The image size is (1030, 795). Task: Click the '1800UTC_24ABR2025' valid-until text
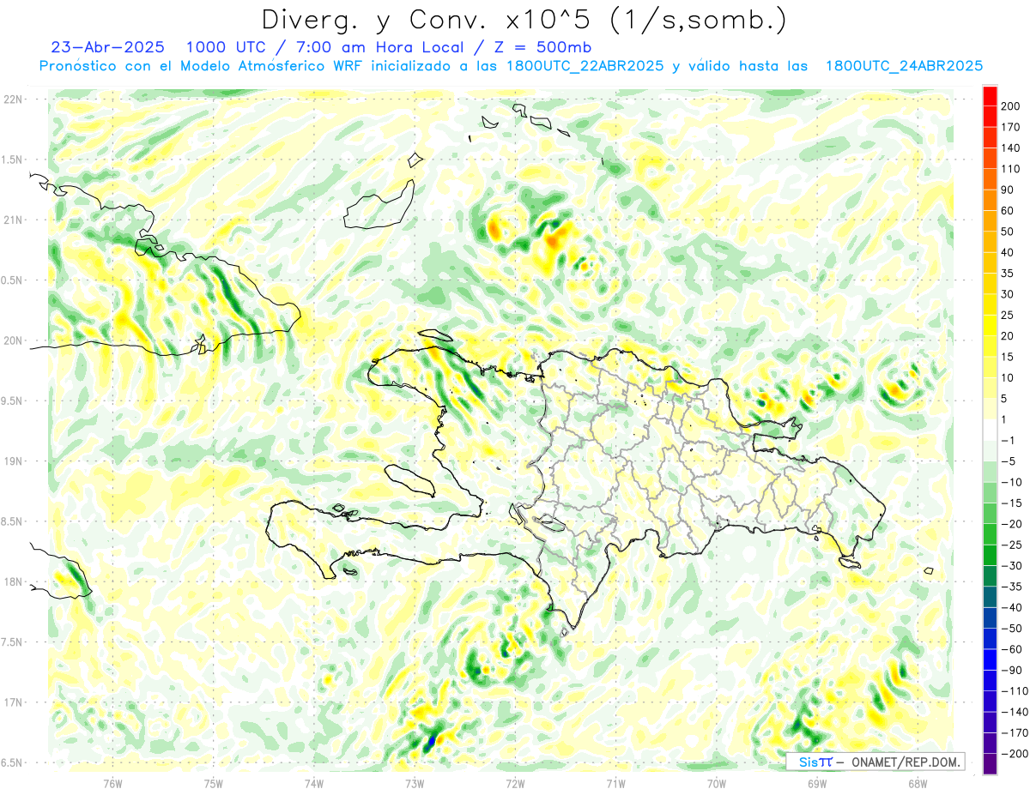point(904,66)
